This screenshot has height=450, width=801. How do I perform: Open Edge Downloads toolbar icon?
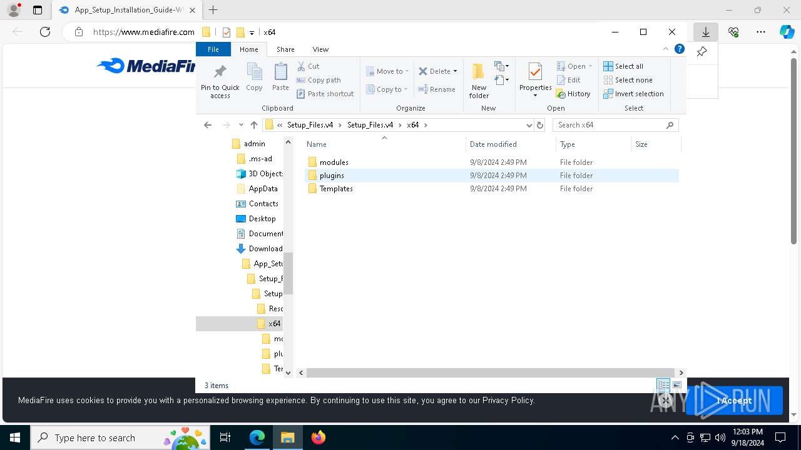(705, 32)
